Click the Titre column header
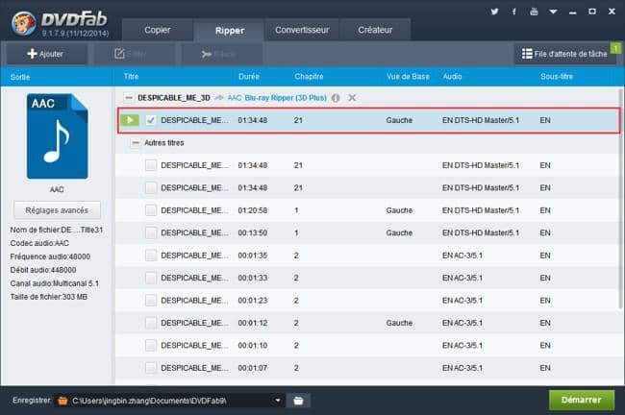The image size is (625, 415). pyautogui.click(x=131, y=77)
